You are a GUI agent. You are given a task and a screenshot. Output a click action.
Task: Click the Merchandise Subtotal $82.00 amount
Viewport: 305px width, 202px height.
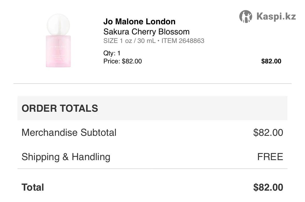(268, 132)
